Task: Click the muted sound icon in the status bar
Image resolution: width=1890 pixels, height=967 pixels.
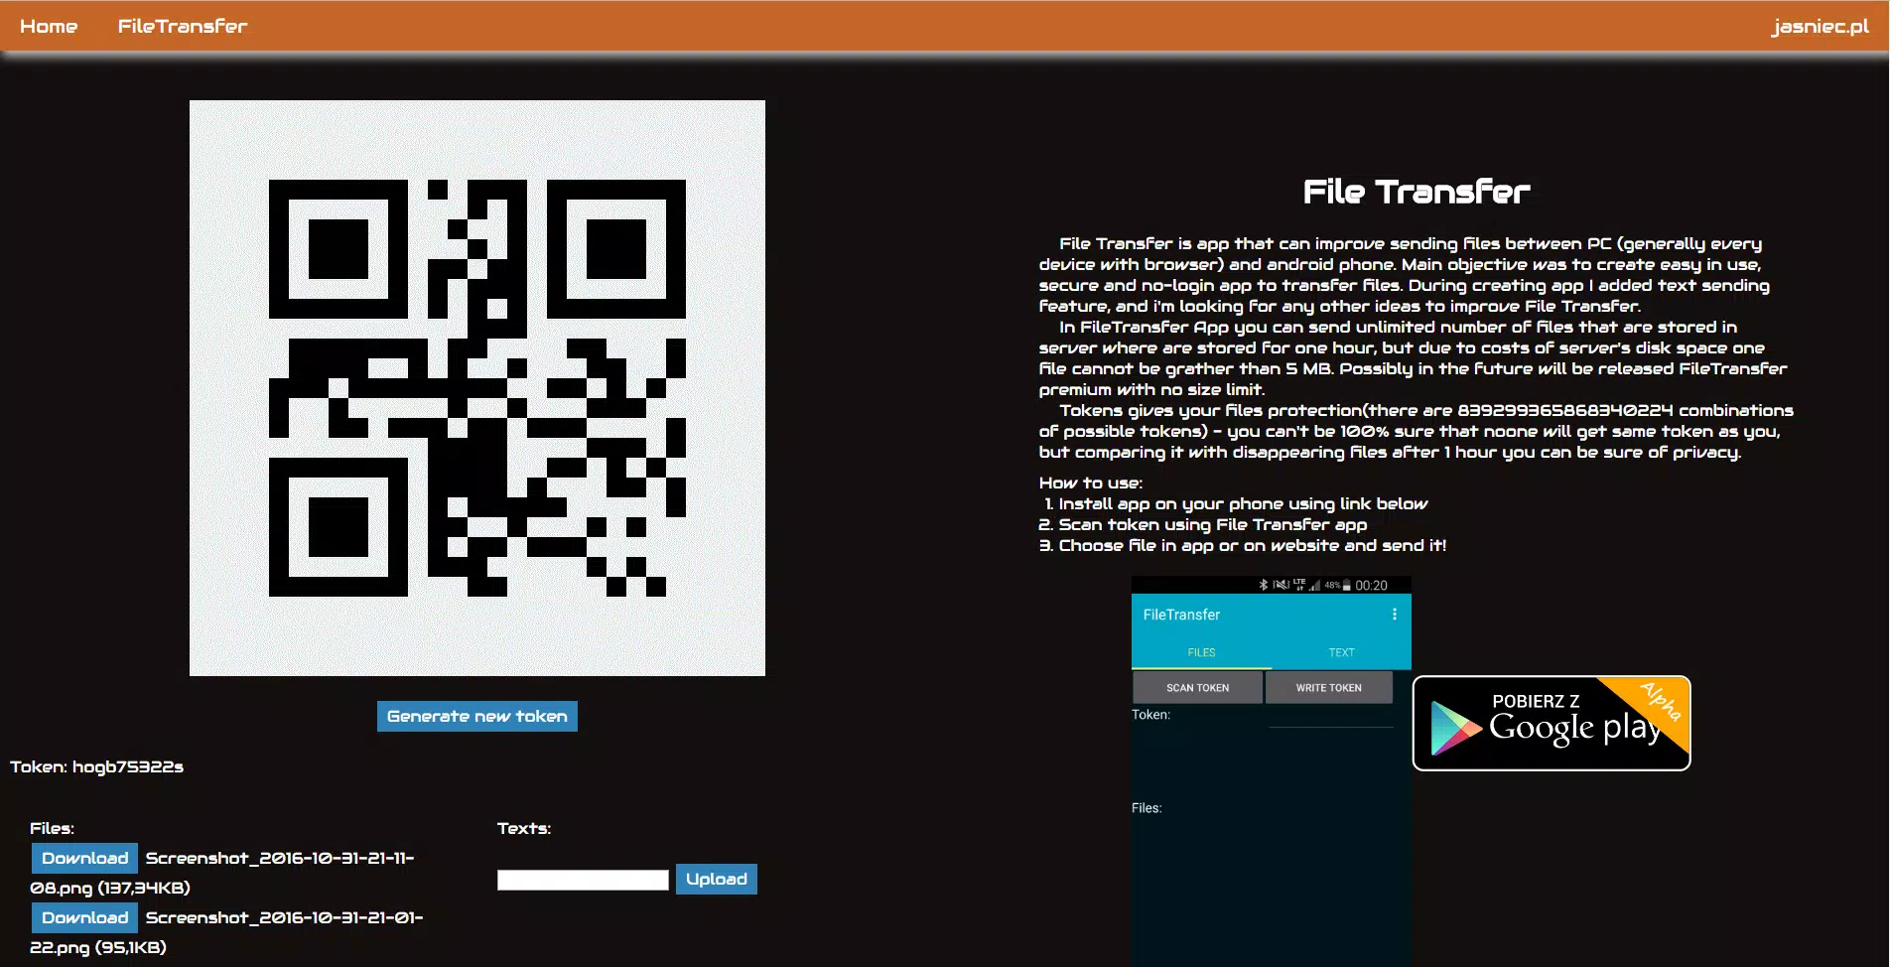Action: coord(1282,585)
